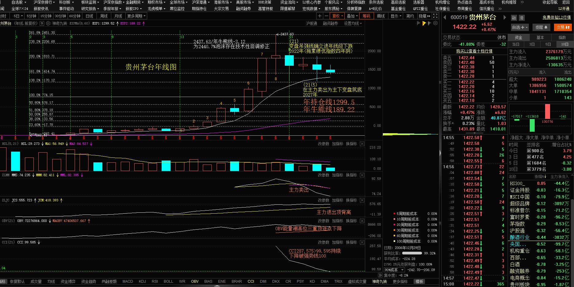Set alert with 提醒 bell button

(541, 27)
